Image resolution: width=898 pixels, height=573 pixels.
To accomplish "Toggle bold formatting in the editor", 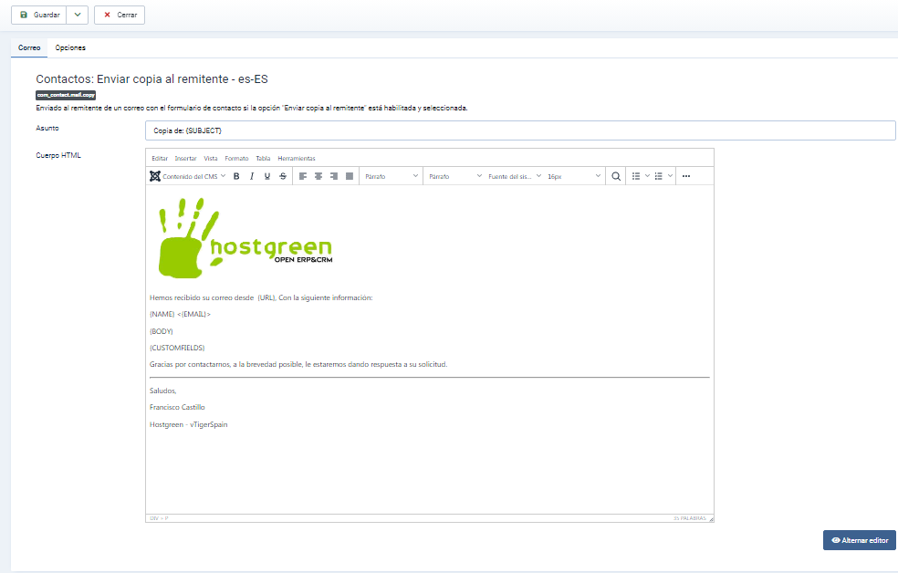I will point(236,176).
